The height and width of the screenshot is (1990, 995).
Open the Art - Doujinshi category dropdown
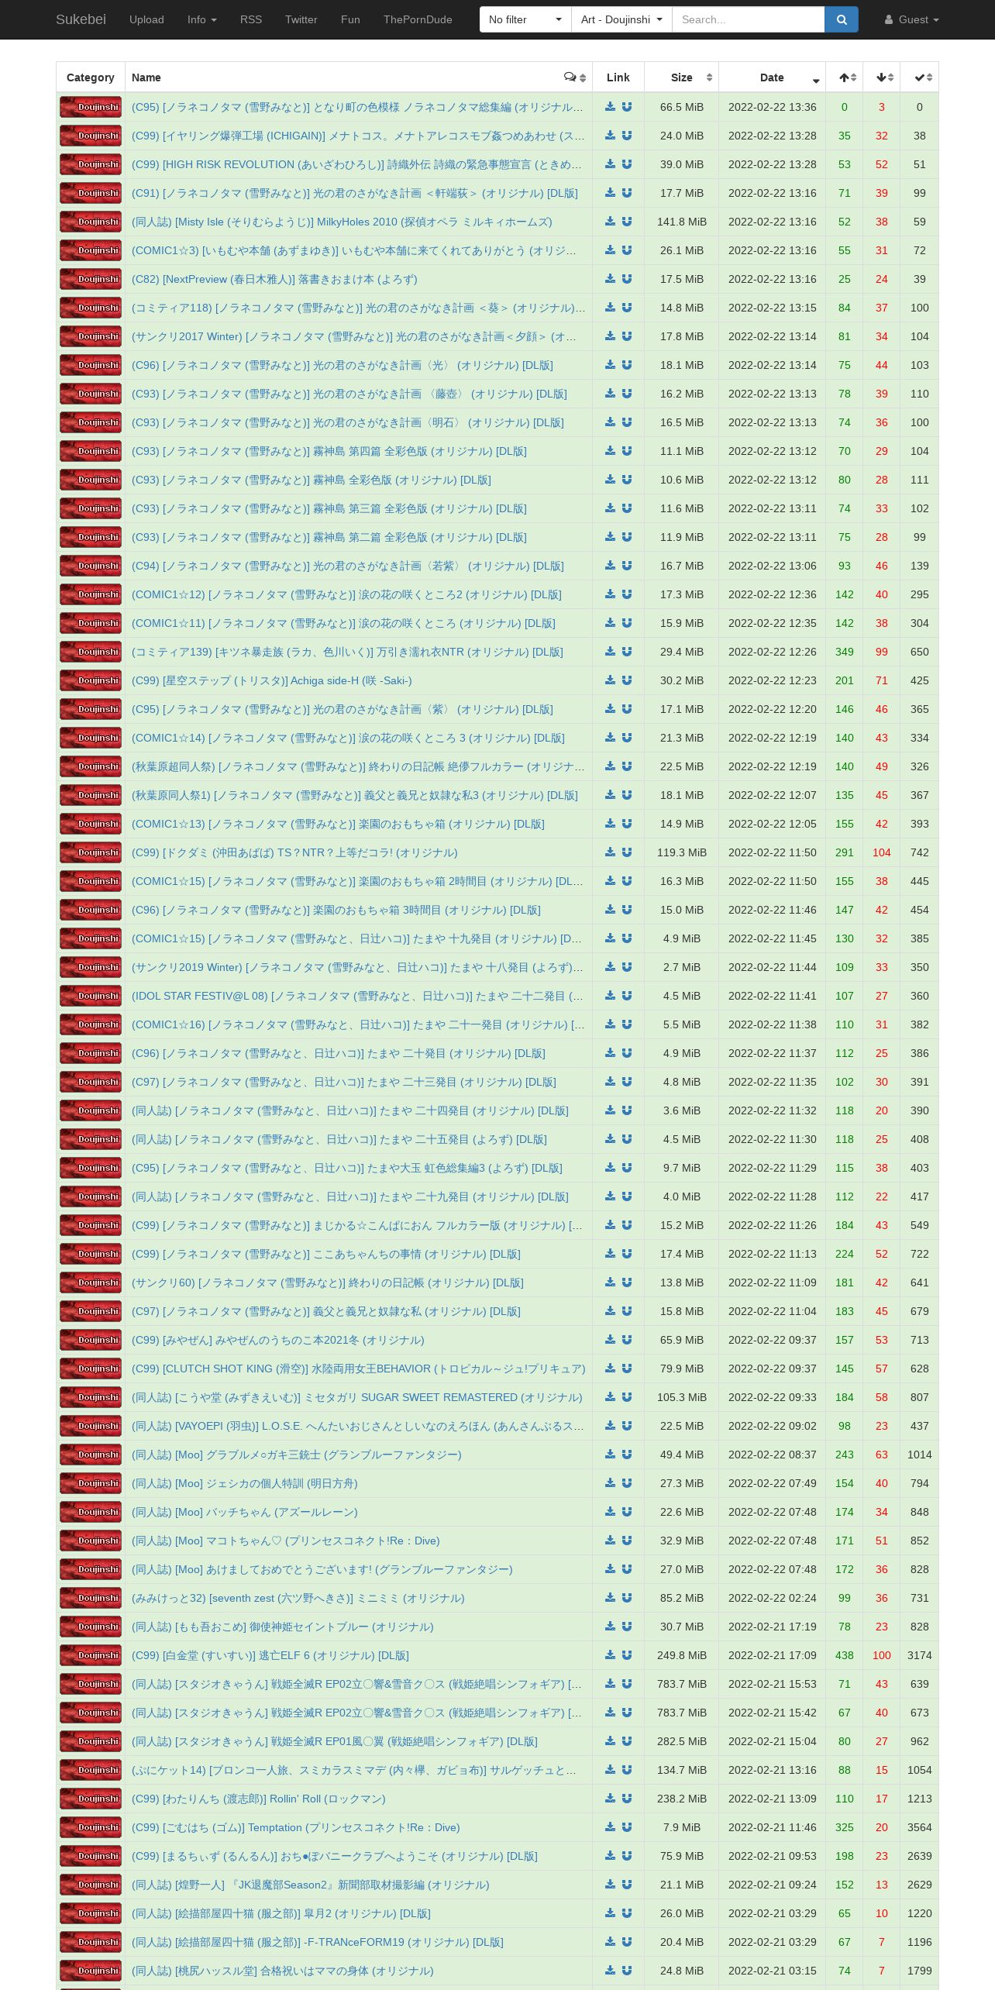click(x=621, y=19)
